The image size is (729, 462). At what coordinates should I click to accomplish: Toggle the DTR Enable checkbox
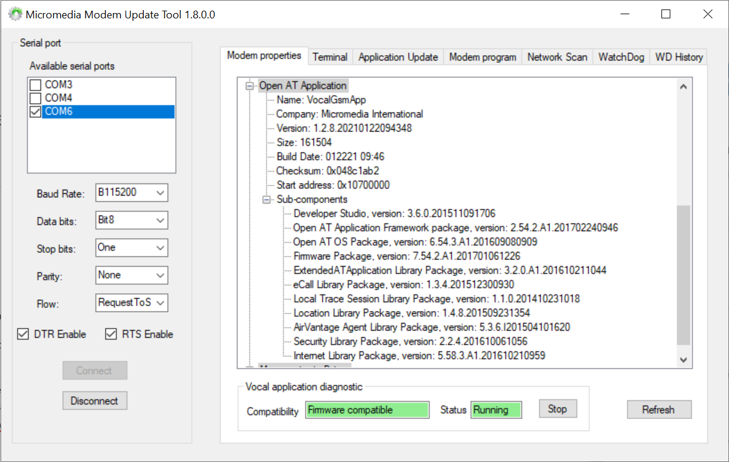(x=23, y=335)
